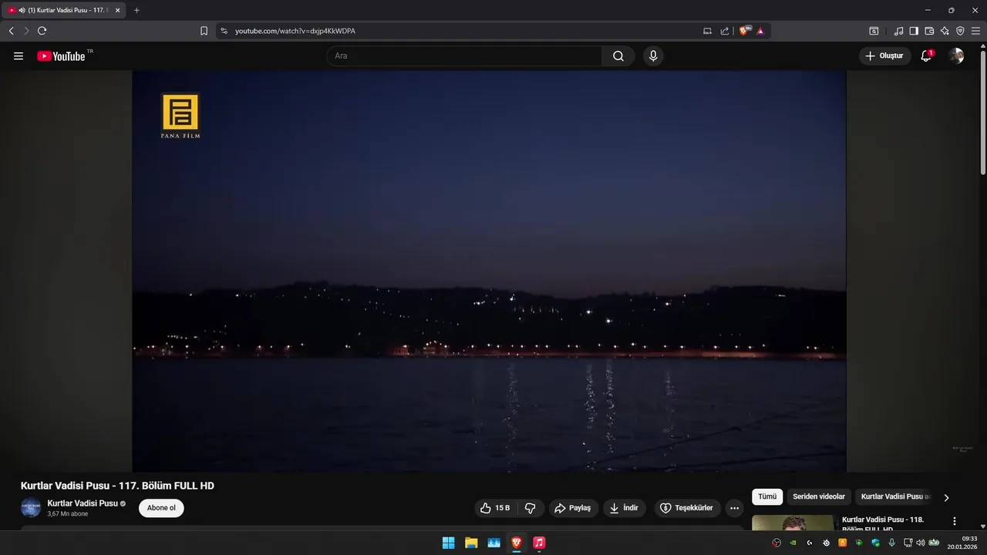Open the account avatar menu

pyautogui.click(x=956, y=56)
